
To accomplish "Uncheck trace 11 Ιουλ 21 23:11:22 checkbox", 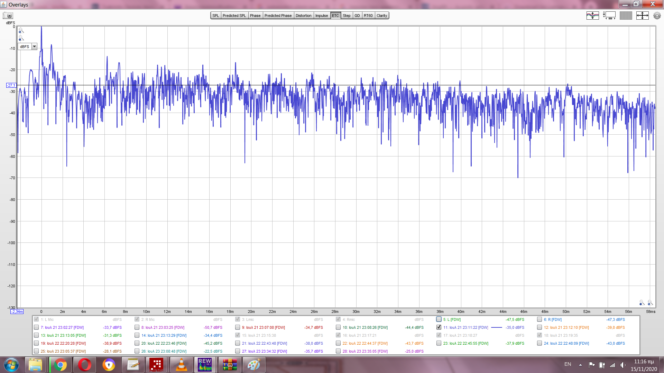I will 439,327.
